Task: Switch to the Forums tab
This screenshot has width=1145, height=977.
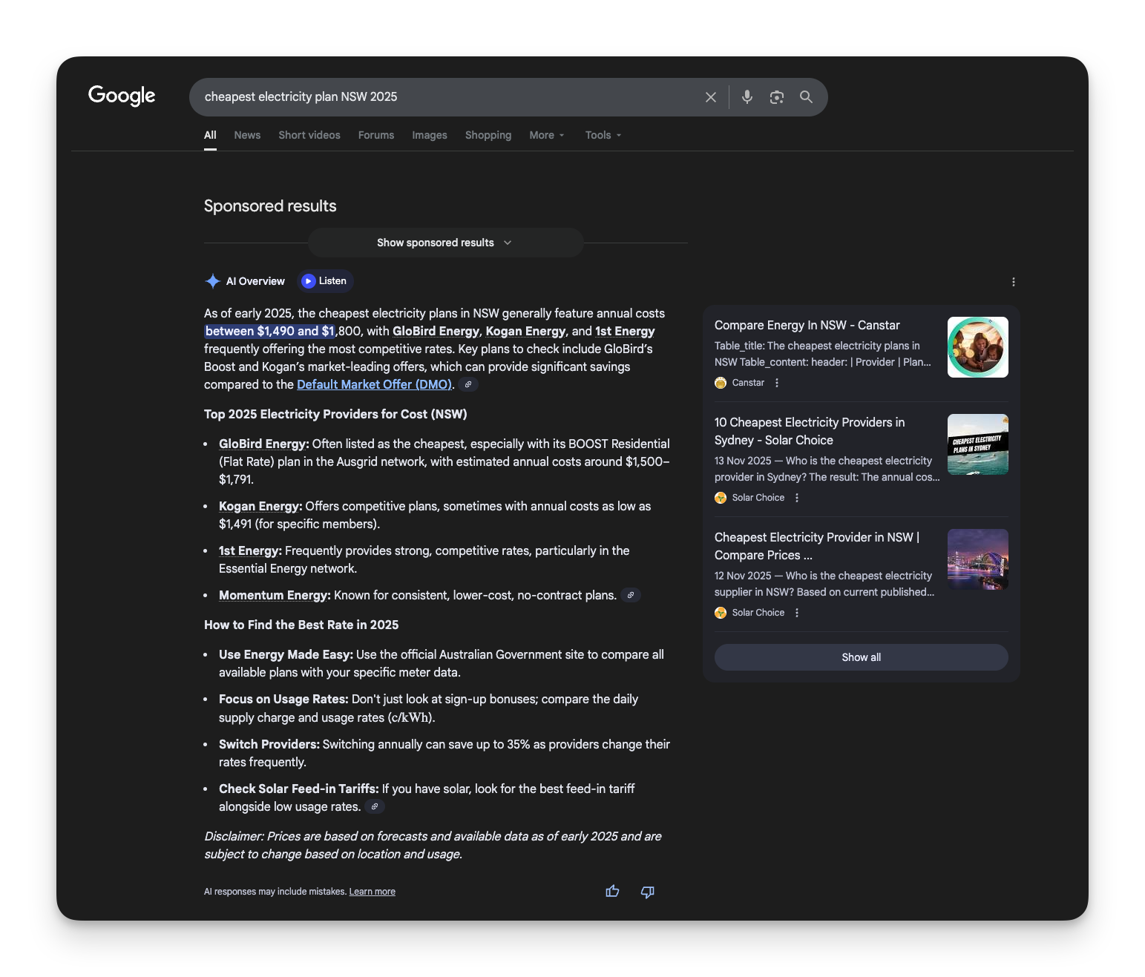Action: [376, 135]
